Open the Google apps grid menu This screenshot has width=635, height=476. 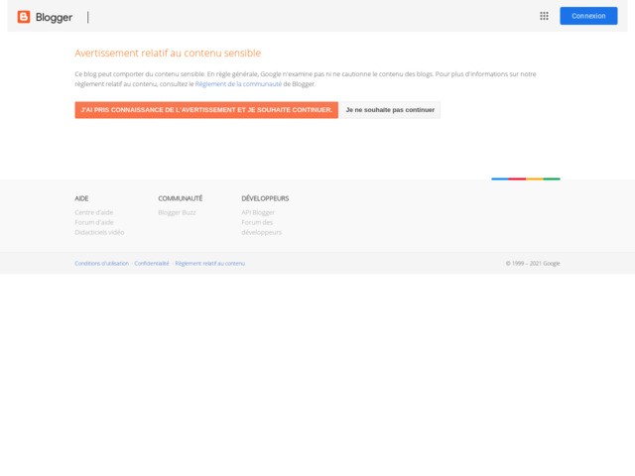[544, 16]
